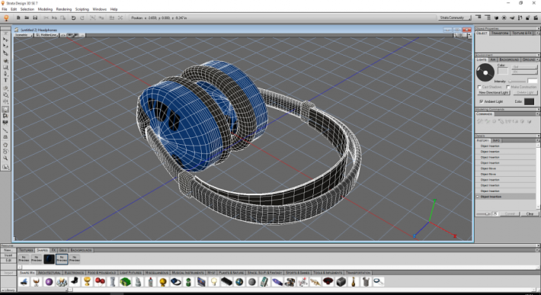Toggle the Ambient Light checkbox
The image size is (541, 295).
click(482, 101)
